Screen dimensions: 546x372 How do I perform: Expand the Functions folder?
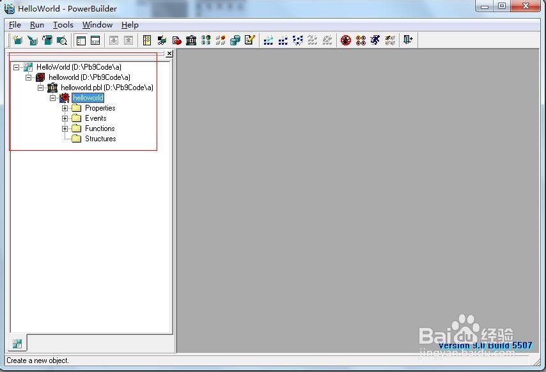[x=65, y=128]
